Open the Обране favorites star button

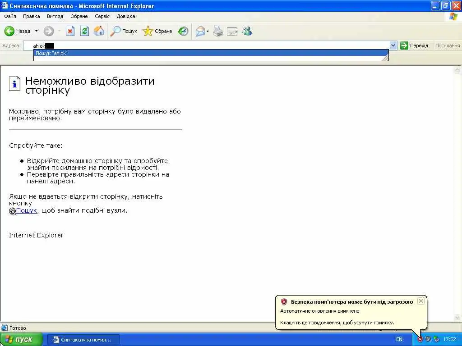pyautogui.click(x=157, y=31)
